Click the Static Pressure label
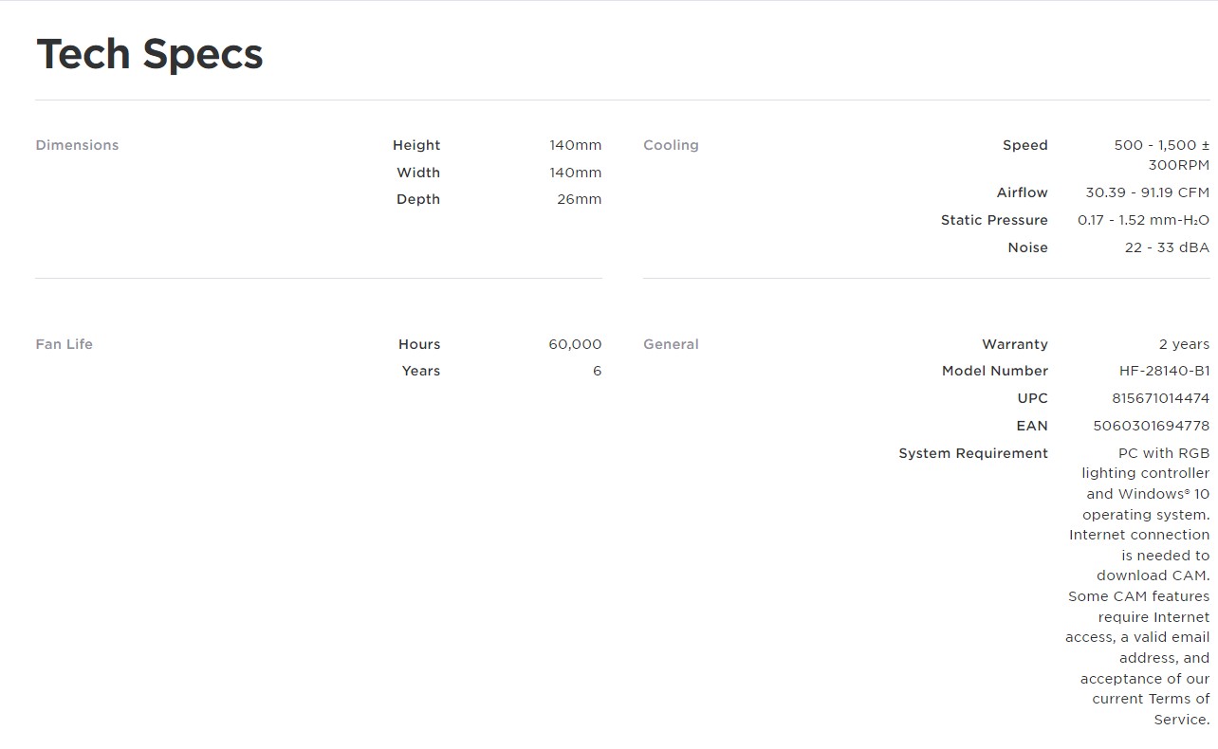Screen dimensions: 1218x749 (x=994, y=220)
